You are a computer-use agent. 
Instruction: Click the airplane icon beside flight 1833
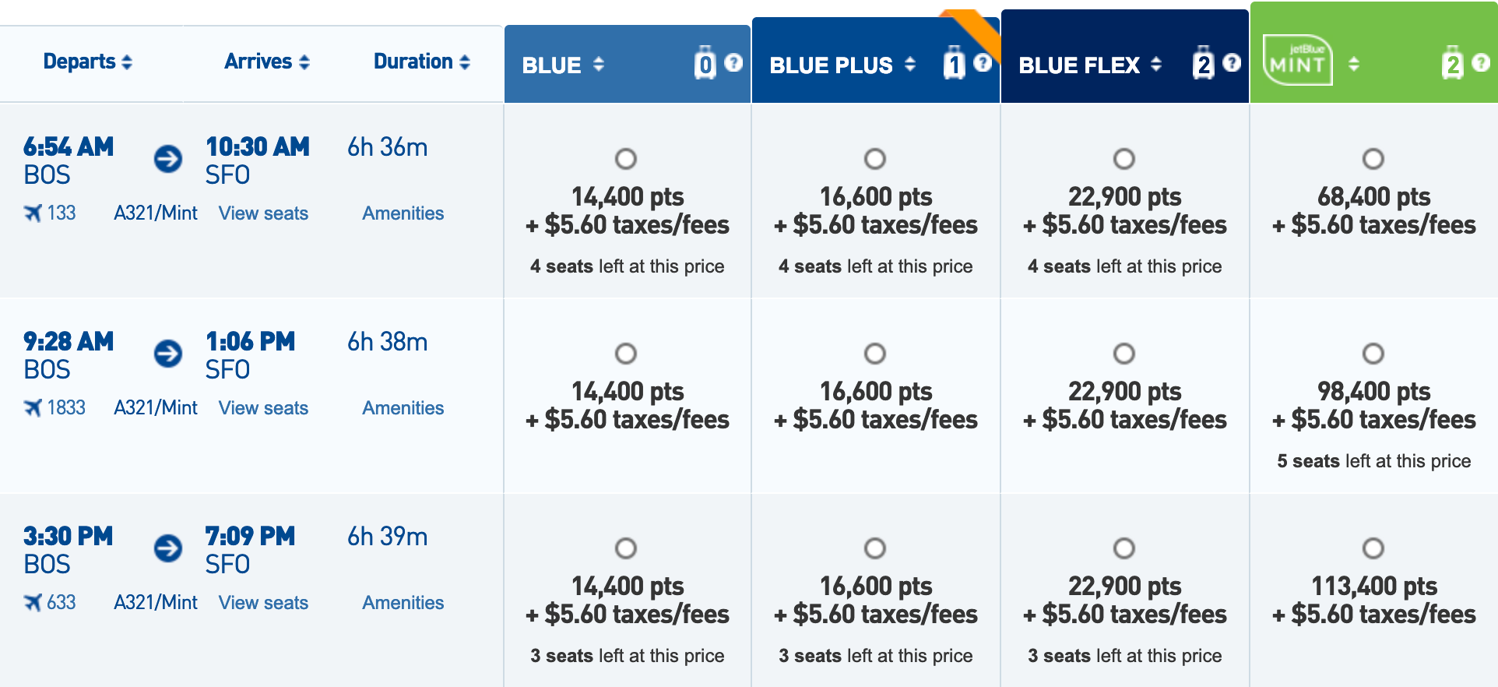[x=33, y=407]
